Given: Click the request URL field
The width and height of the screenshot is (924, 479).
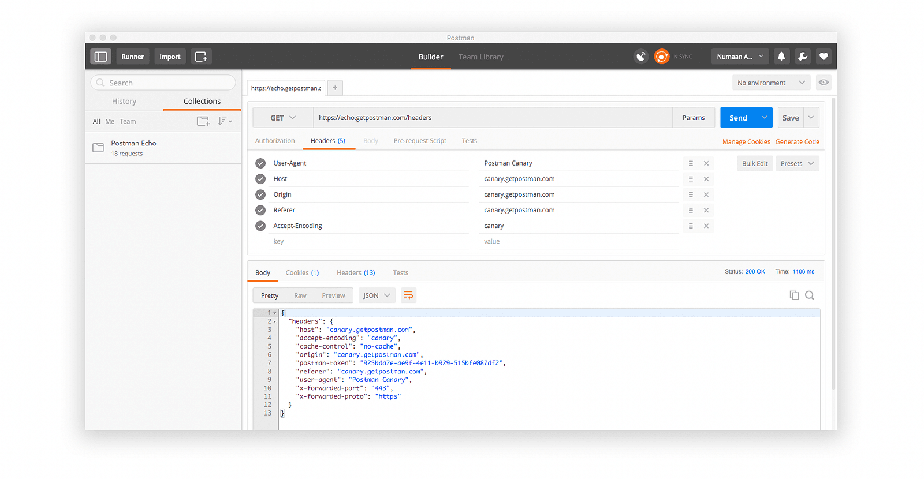Looking at the screenshot, I should 493,118.
